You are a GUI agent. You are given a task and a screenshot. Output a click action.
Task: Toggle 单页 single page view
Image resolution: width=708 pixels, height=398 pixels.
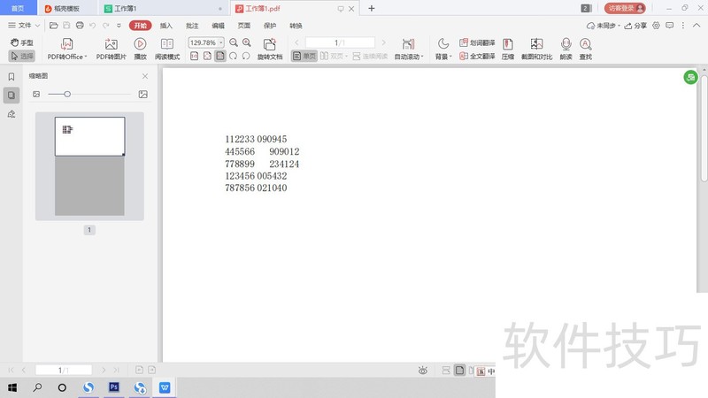coord(304,56)
